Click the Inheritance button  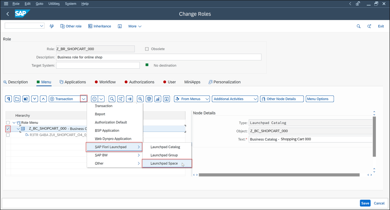point(99,26)
